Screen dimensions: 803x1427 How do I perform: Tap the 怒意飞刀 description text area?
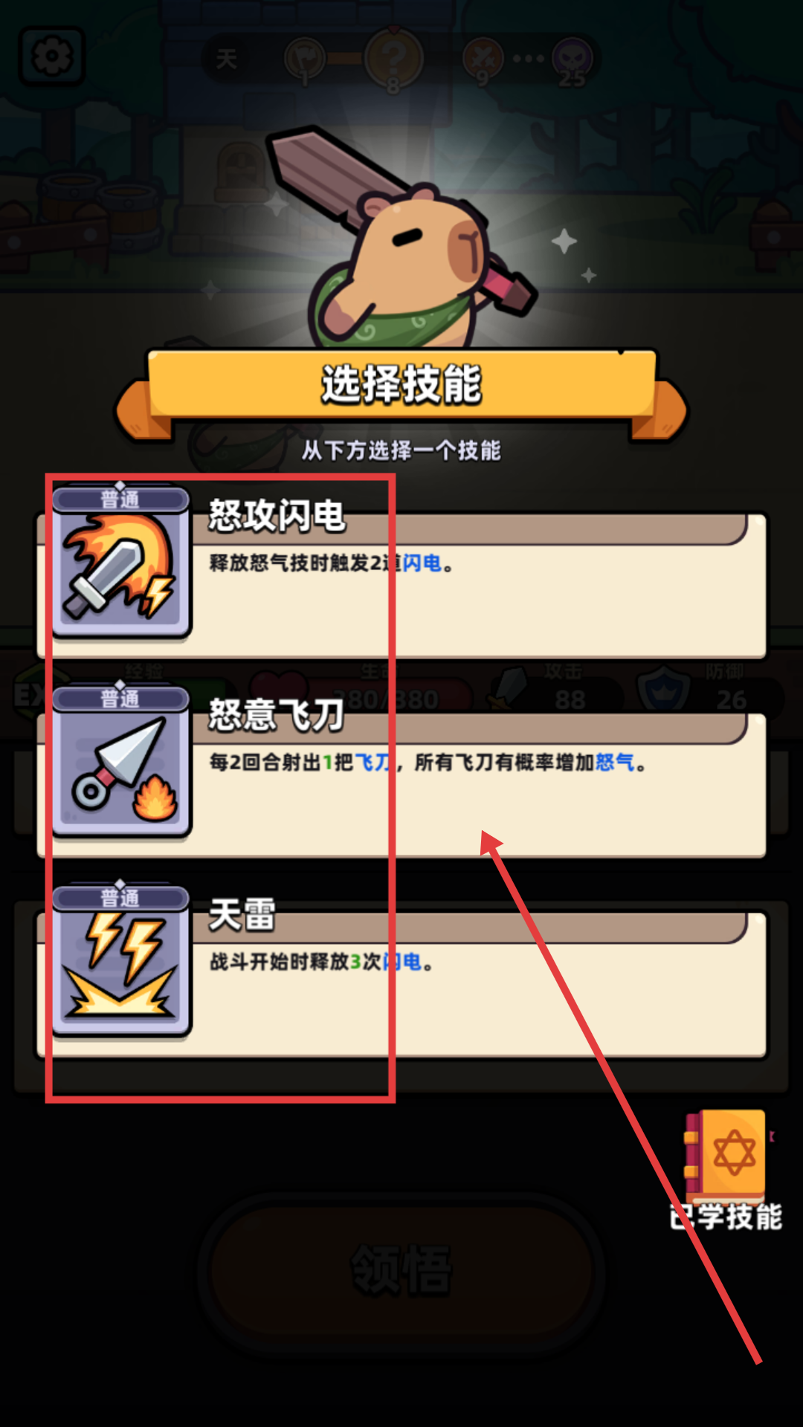coord(428,763)
